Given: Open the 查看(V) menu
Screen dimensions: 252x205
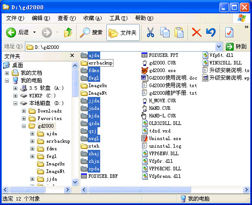Looking at the screenshot, I should [66, 18].
